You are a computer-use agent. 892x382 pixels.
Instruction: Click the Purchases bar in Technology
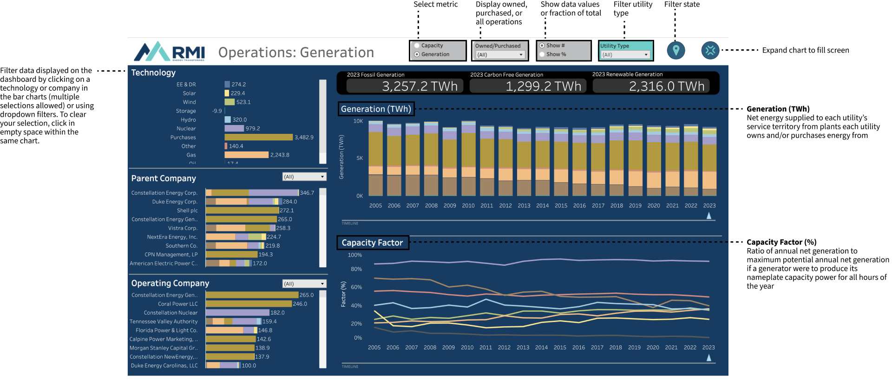[258, 138]
